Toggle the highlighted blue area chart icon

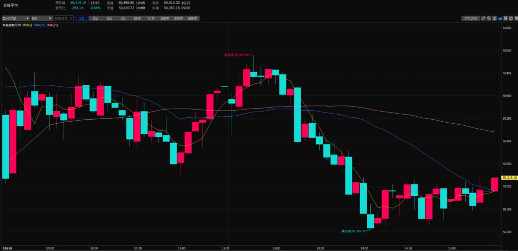tap(500, 18)
